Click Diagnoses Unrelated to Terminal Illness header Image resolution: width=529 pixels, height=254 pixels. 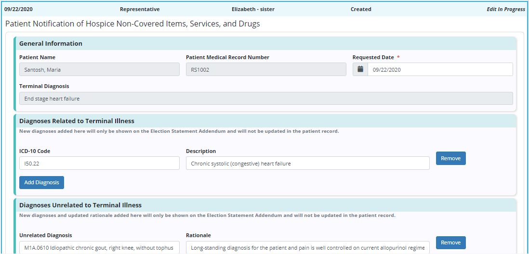click(x=80, y=205)
